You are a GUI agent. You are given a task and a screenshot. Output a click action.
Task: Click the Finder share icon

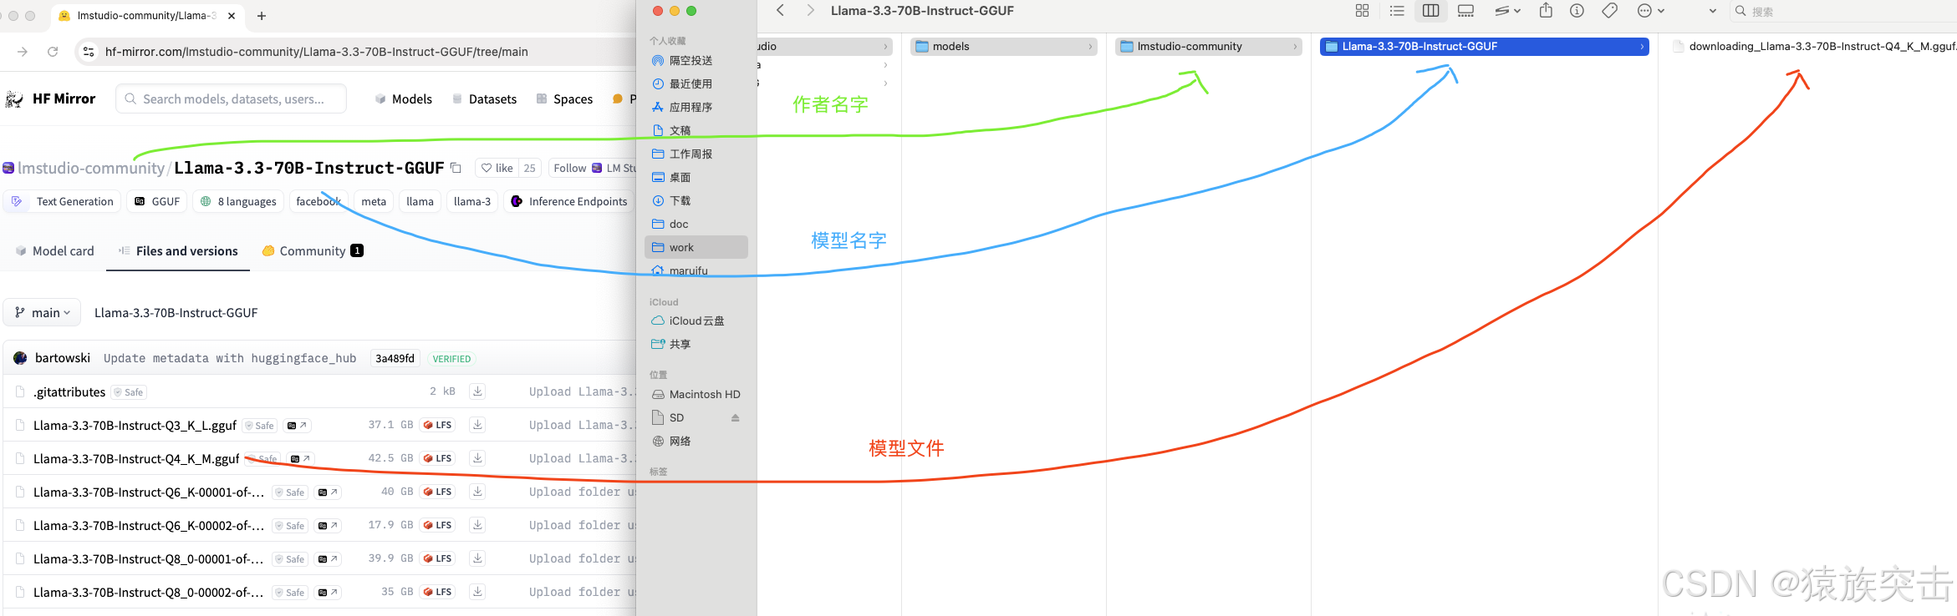coord(1546,11)
